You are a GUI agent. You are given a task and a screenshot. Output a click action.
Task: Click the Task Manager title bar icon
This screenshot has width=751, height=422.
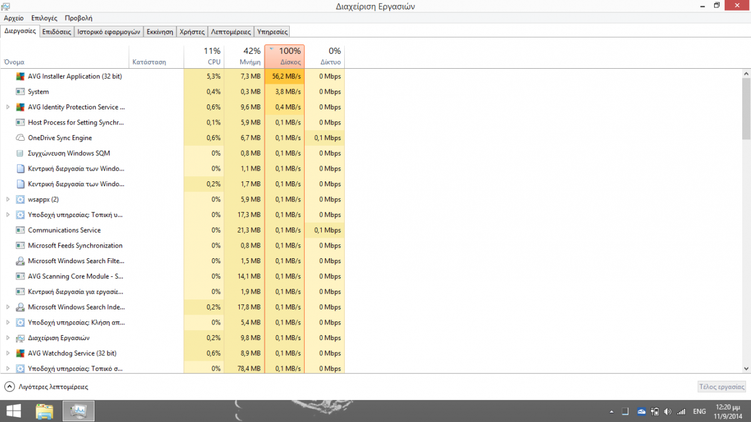(6, 6)
